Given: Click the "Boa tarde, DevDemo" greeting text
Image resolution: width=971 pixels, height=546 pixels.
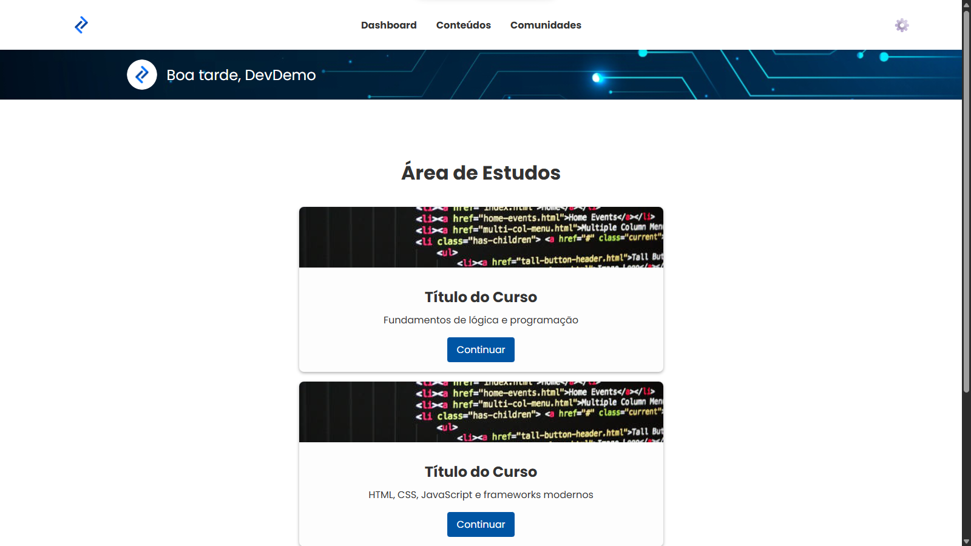Looking at the screenshot, I should coord(241,75).
